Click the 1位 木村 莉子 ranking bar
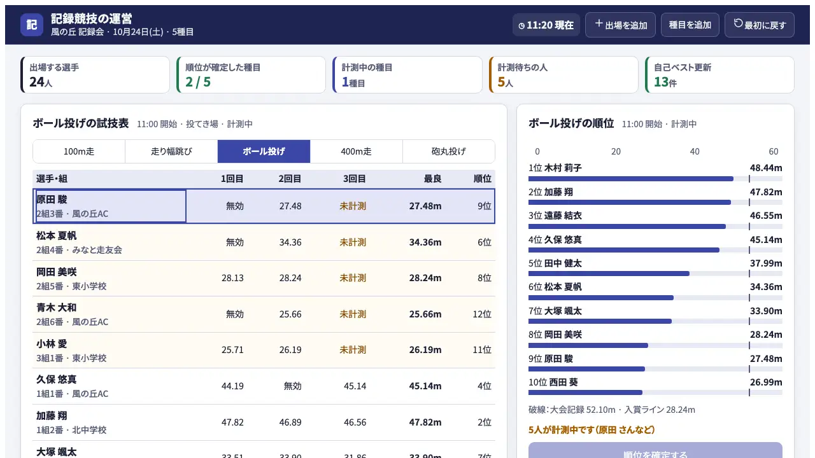This screenshot has width=815, height=458. point(655,179)
